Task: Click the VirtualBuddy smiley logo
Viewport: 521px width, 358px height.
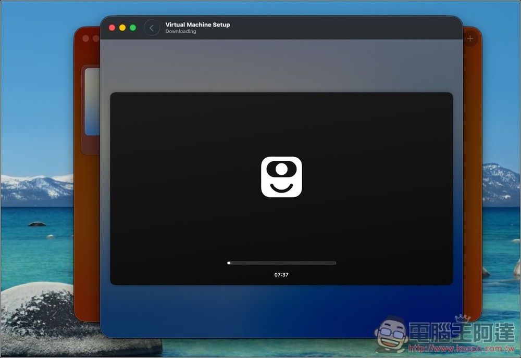Action: coord(281,177)
